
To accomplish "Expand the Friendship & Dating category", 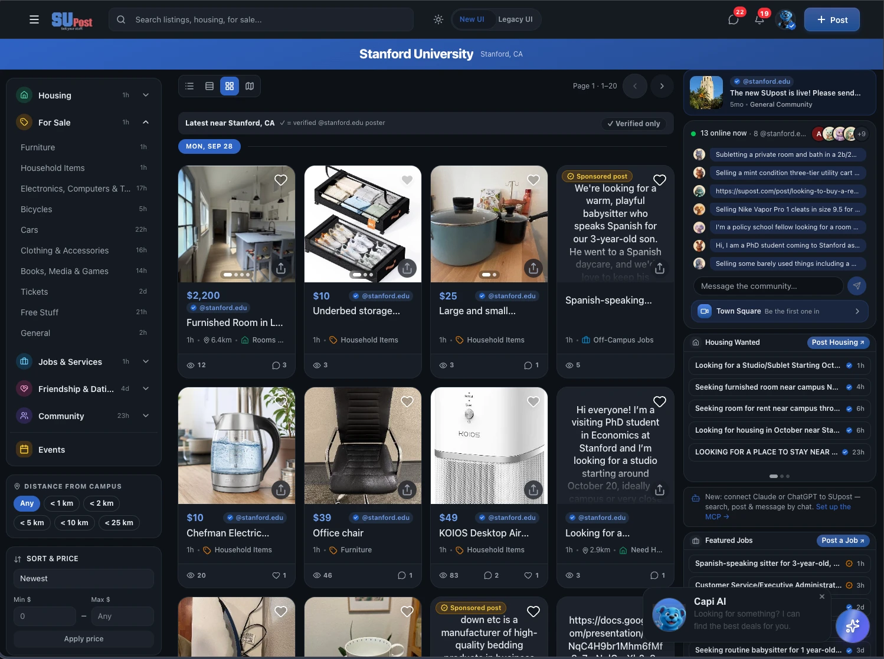I will pos(146,388).
